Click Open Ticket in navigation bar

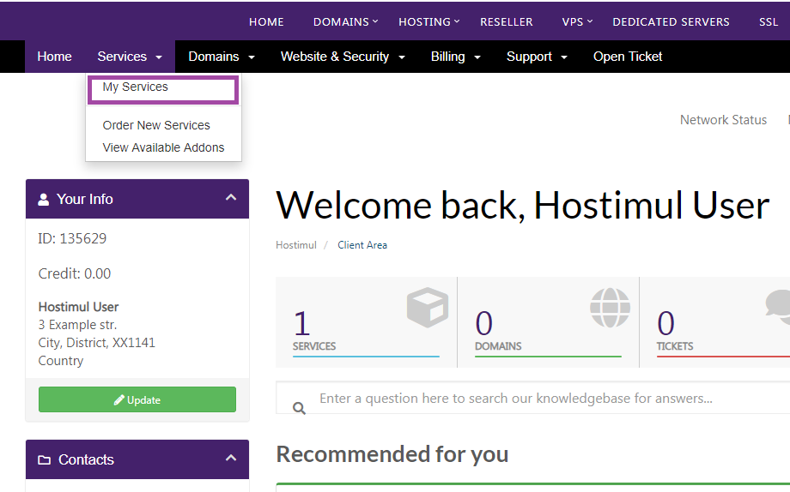click(x=628, y=57)
